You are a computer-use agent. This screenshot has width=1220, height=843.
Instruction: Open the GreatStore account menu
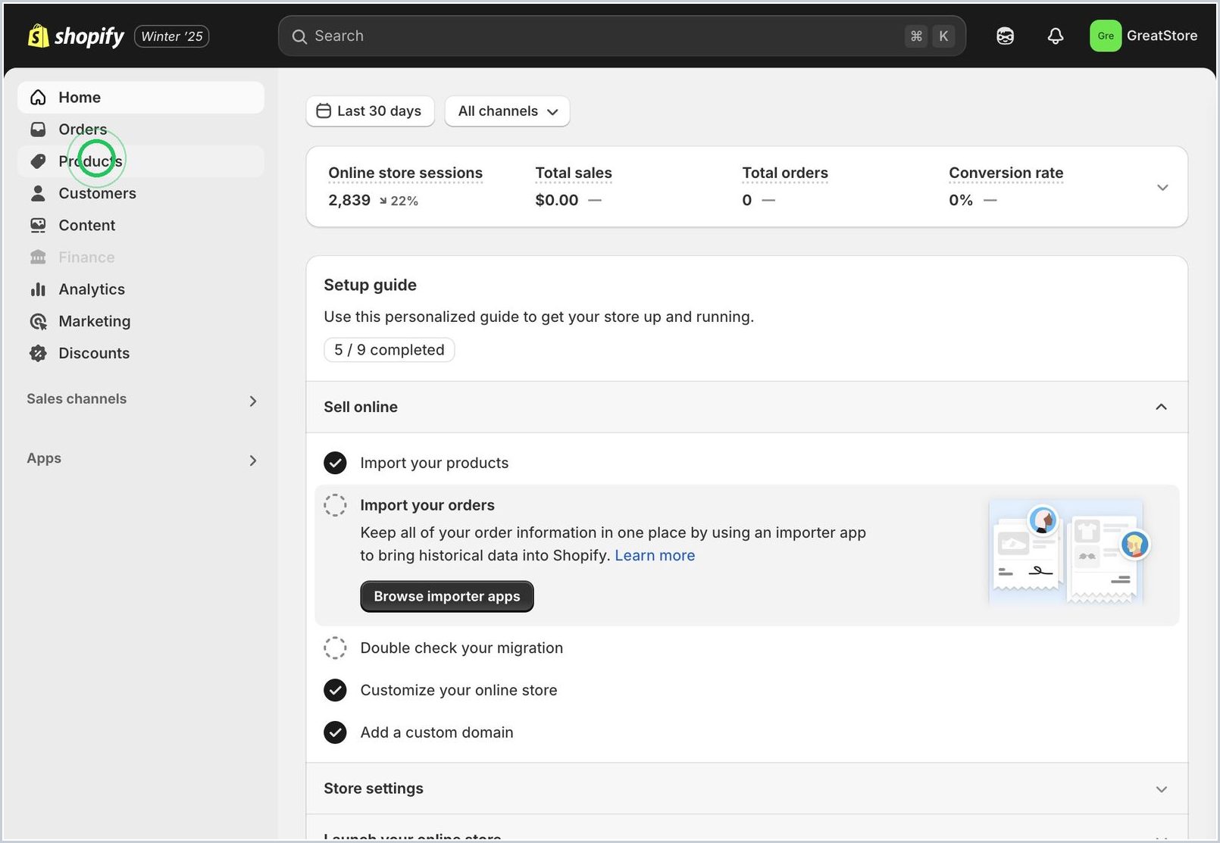pyautogui.click(x=1143, y=36)
